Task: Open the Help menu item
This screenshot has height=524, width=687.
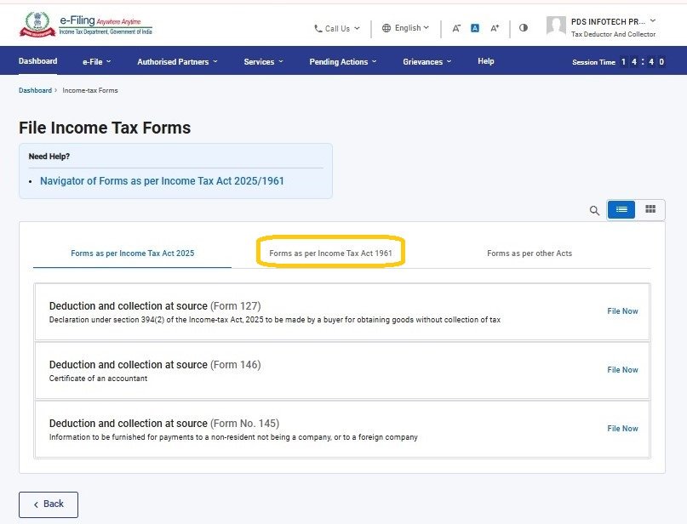Action: coord(486,61)
